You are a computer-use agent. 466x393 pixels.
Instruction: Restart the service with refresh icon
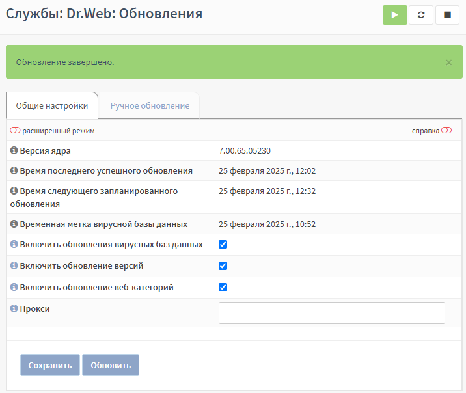tap(421, 15)
